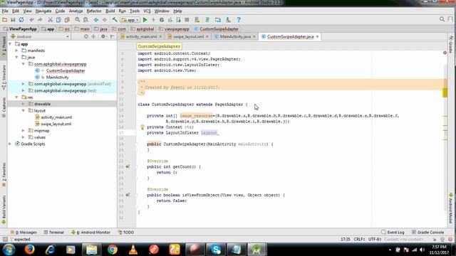Open the VCS menu
The height and width of the screenshot is (256, 456).
[147, 11]
